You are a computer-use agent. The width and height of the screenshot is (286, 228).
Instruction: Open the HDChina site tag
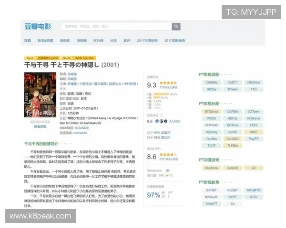(254, 82)
